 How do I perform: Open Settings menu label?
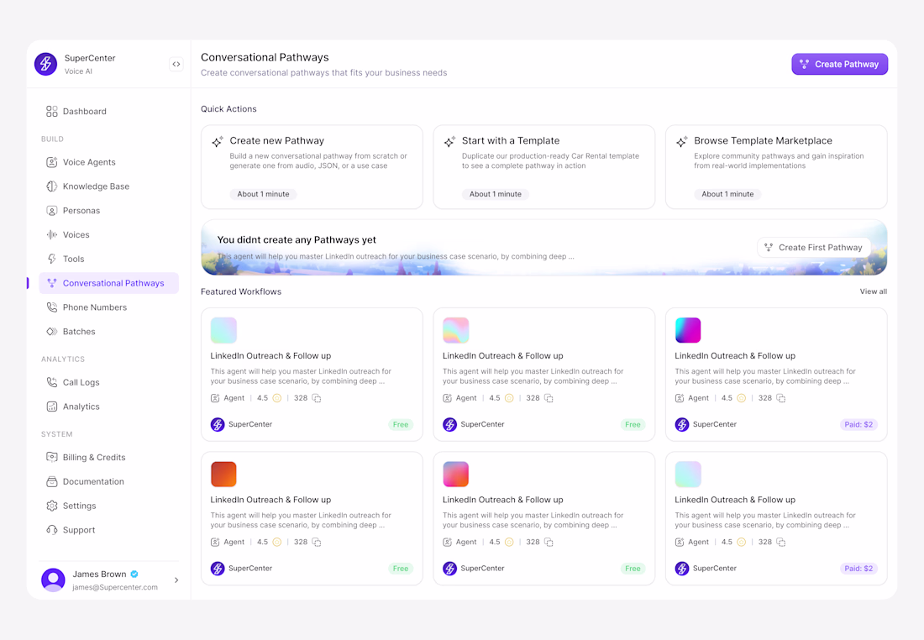pyautogui.click(x=80, y=506)
